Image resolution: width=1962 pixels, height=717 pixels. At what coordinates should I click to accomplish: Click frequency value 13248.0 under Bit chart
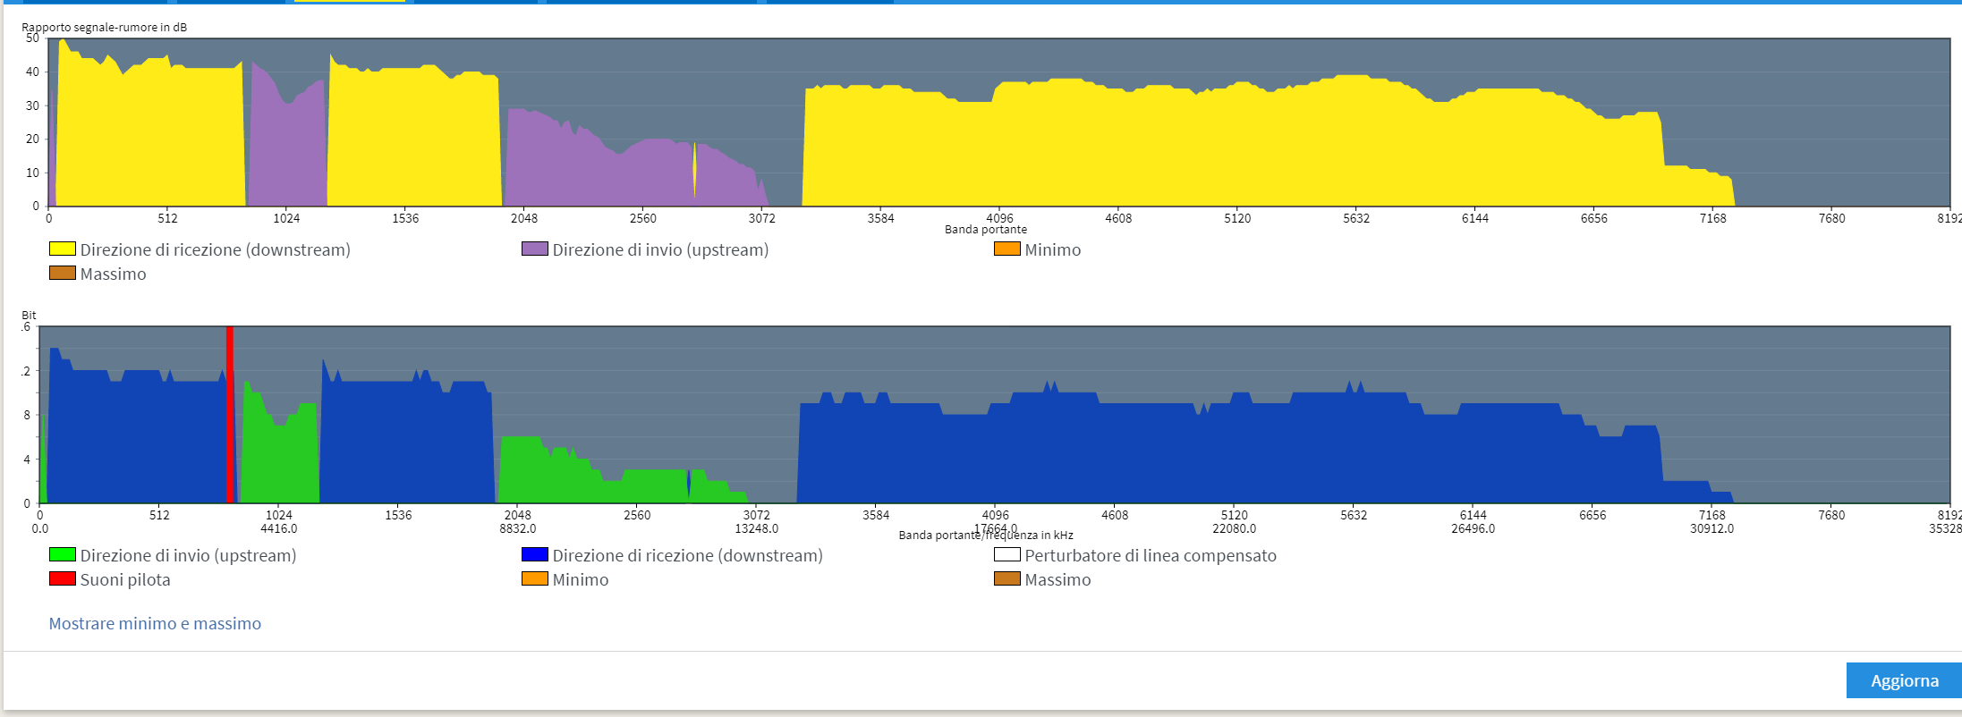[756, 528]
